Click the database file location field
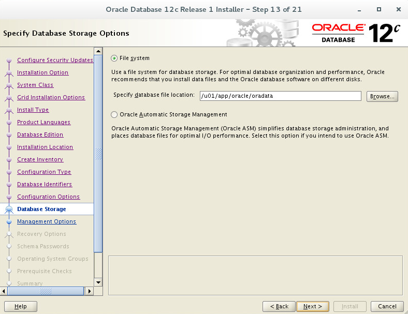This screenshot has height=314, width=408. coord(280,96)
